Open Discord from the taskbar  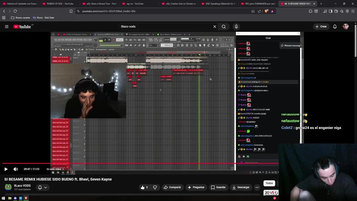pos(15,198)
